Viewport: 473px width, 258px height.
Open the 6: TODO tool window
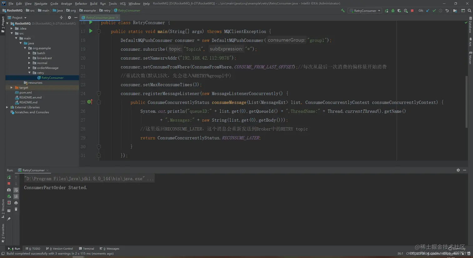pyautogui.click(x=33, y=249)
